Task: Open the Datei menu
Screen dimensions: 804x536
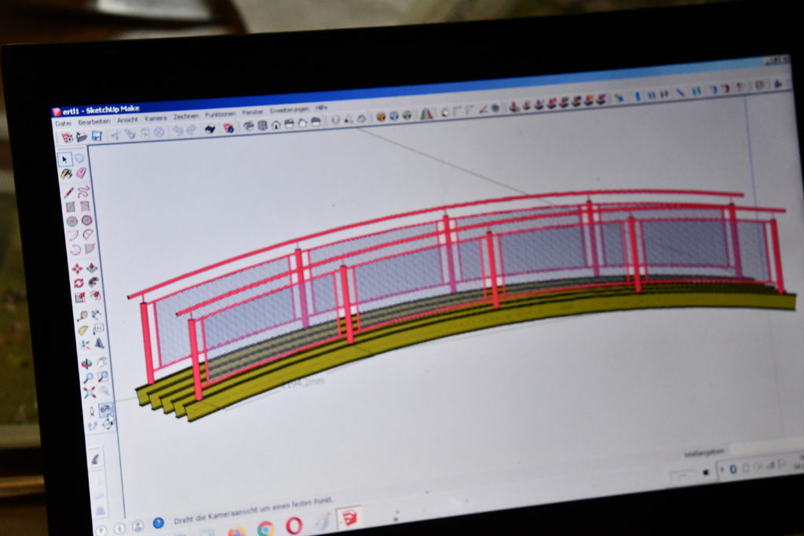Action: tap(63, 123)
